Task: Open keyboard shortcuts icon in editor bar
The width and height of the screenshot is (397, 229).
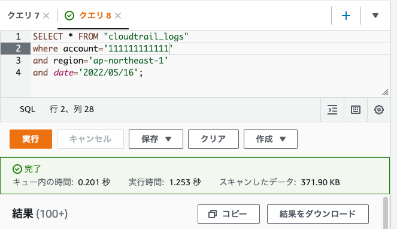Action: pyautogui.click(x=356, y=110)
